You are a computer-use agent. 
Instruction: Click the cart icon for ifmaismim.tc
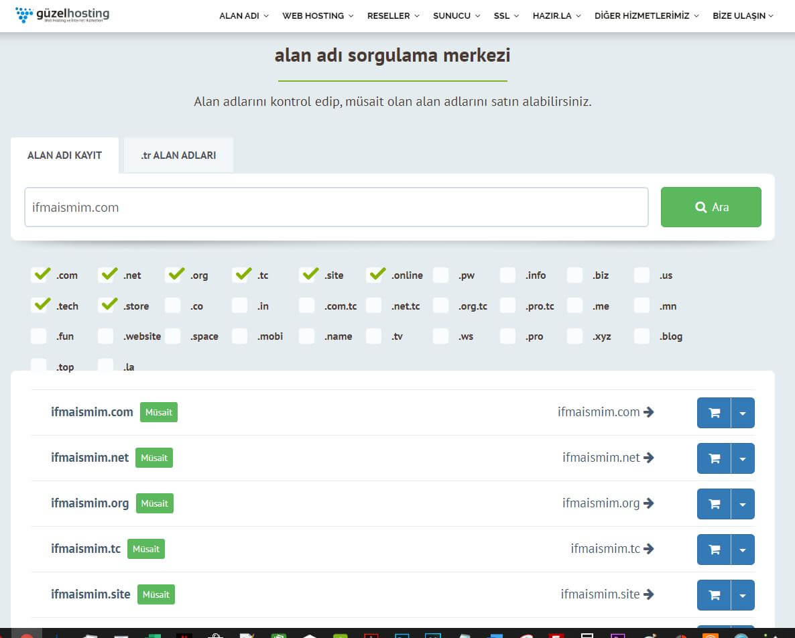click(x=714, y=550)
